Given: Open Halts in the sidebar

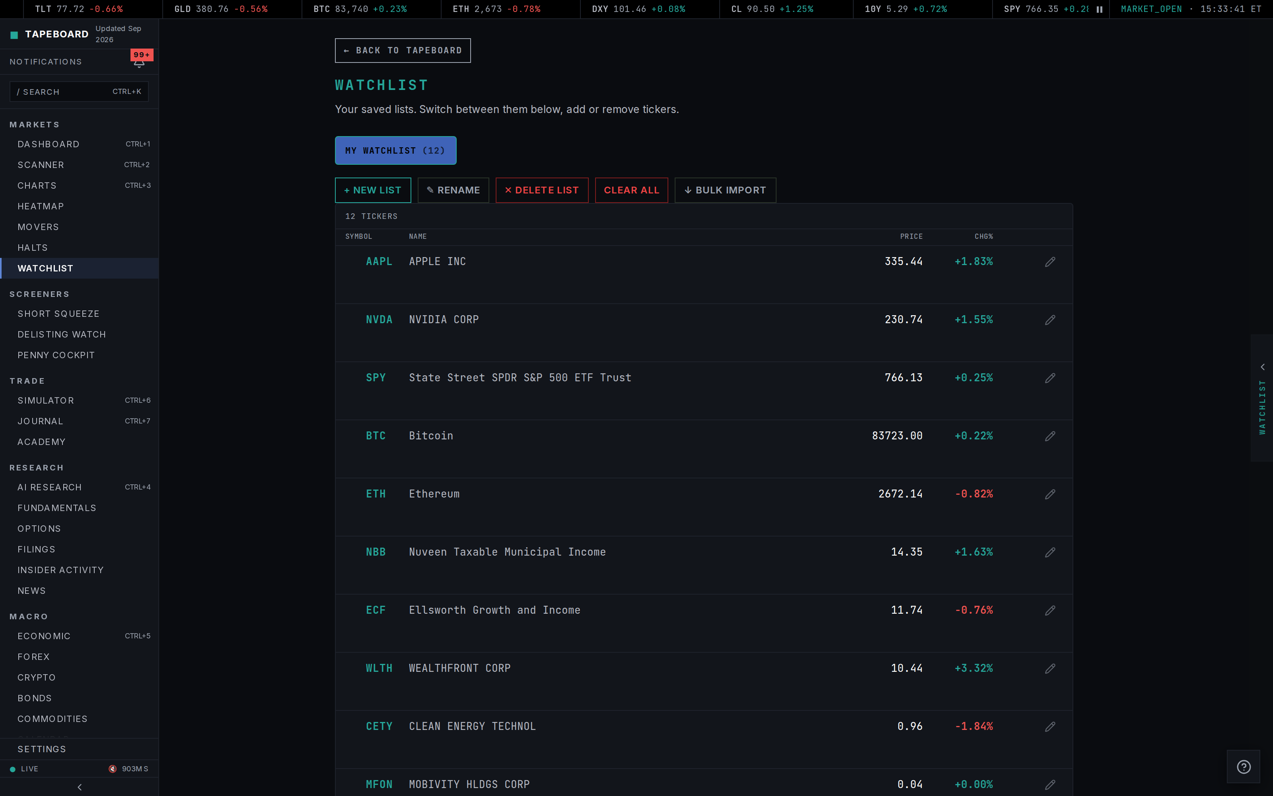Looking at the screenshot, I should point(80,248).
